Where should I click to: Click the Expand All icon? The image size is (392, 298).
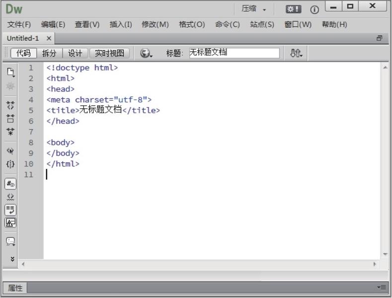tap(10, 131)
